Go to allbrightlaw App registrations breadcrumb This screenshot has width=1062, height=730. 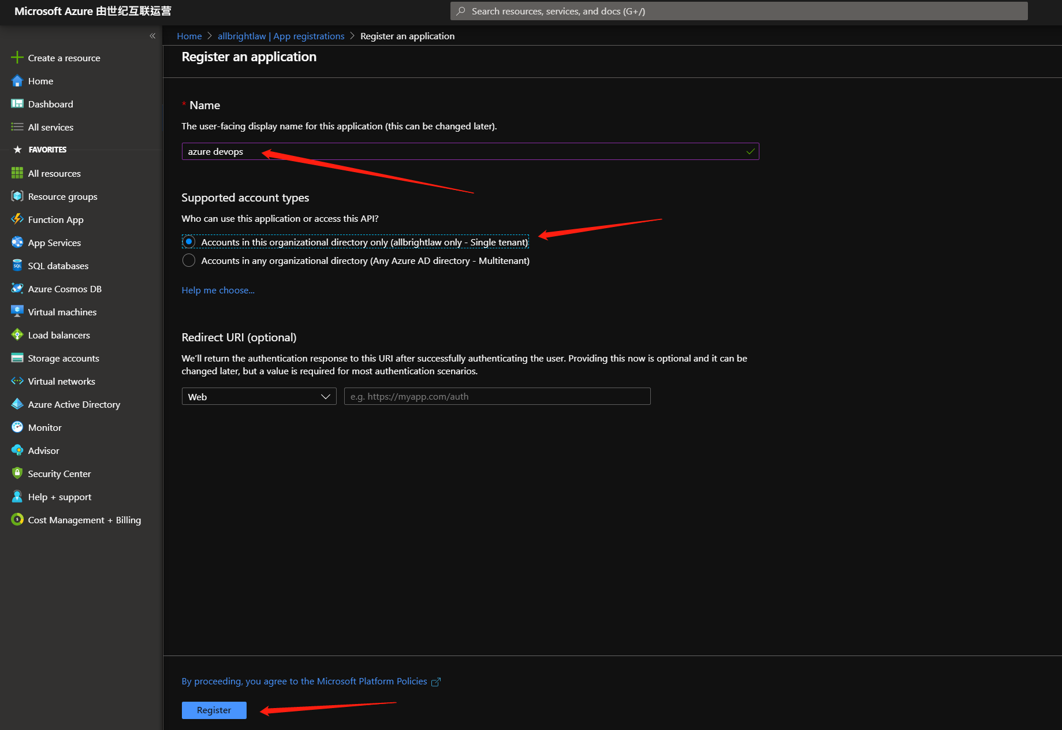click(281, 36)
